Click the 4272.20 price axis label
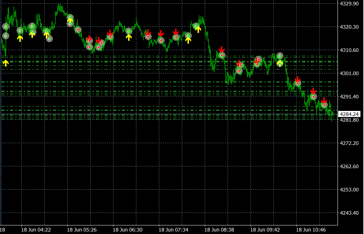Viewport: 364px width, 234px height. pos(349,143)
